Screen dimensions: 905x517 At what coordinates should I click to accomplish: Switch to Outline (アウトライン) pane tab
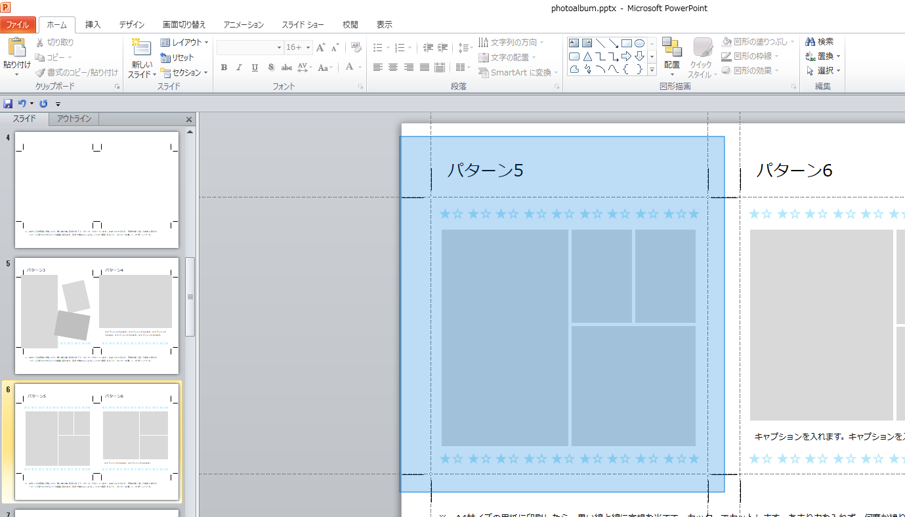(74, 119)
